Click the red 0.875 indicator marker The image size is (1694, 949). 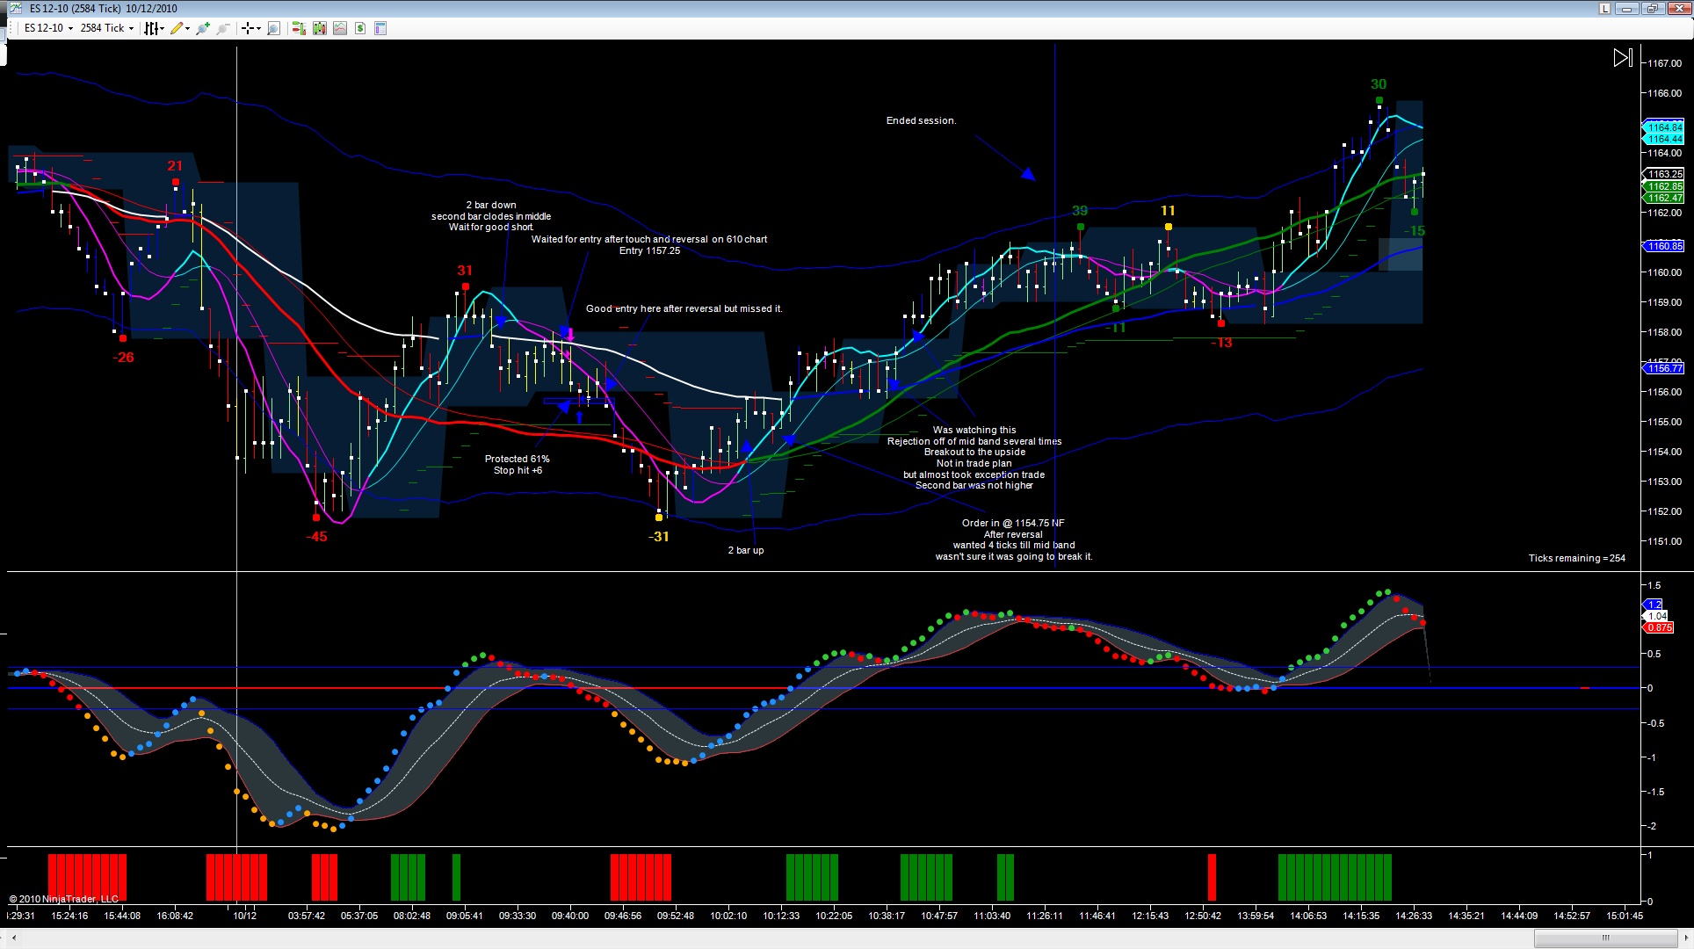1658,628
